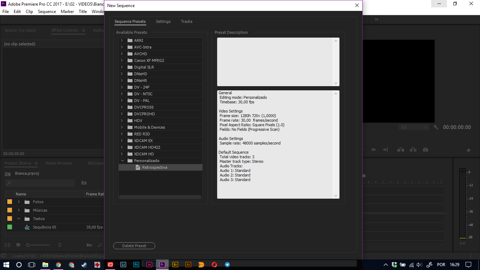The image size is (480, 270).
Task: Open Creative Cloud from the taskbar
Action: [x=110, y=265]
